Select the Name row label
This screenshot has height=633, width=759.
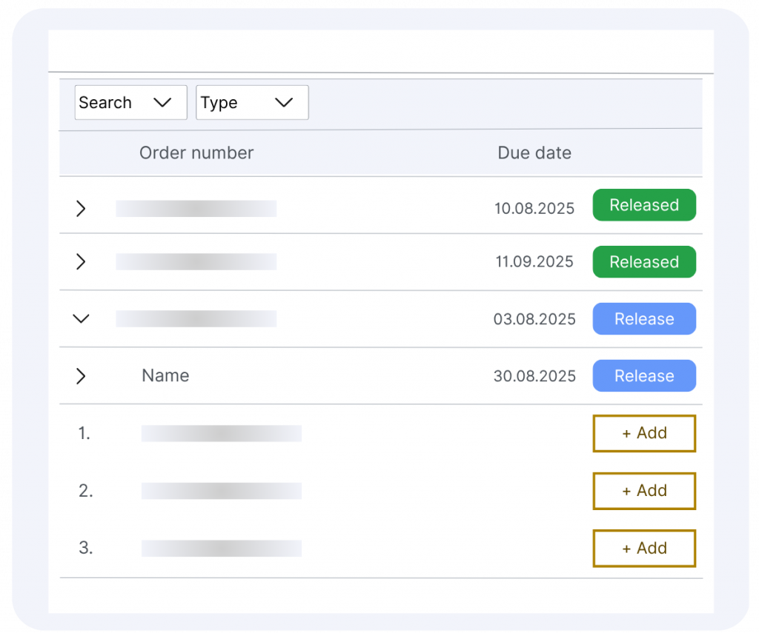point(165,376)
